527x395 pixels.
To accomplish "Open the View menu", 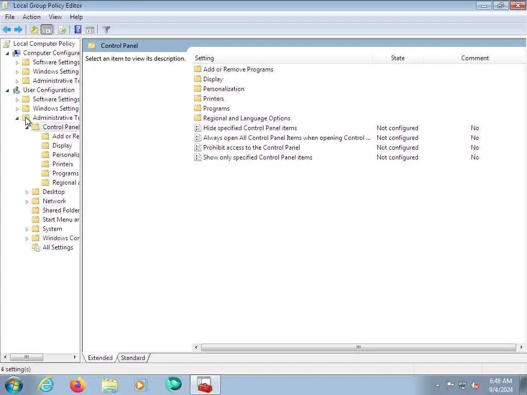I will click(55, 17).
